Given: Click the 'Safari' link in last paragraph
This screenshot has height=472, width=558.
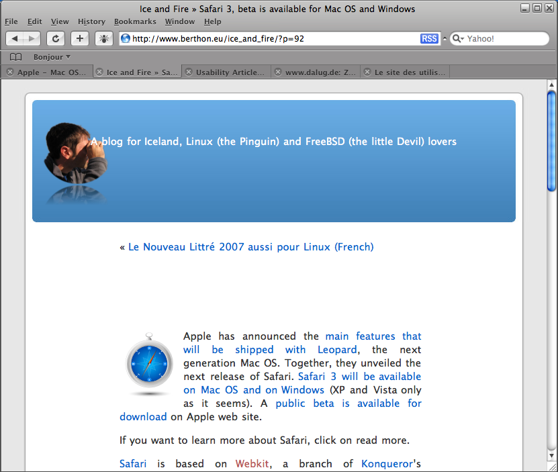Looking at the screenshot, I should (133, 463).
